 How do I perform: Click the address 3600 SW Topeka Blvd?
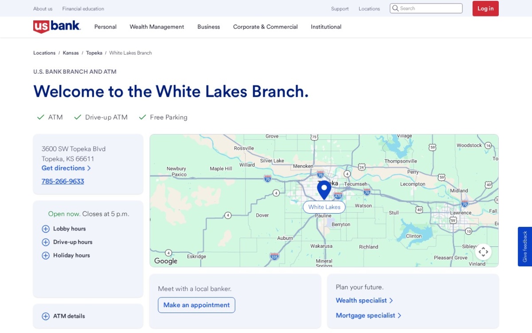pyautogui.click(x=74, y=149)
